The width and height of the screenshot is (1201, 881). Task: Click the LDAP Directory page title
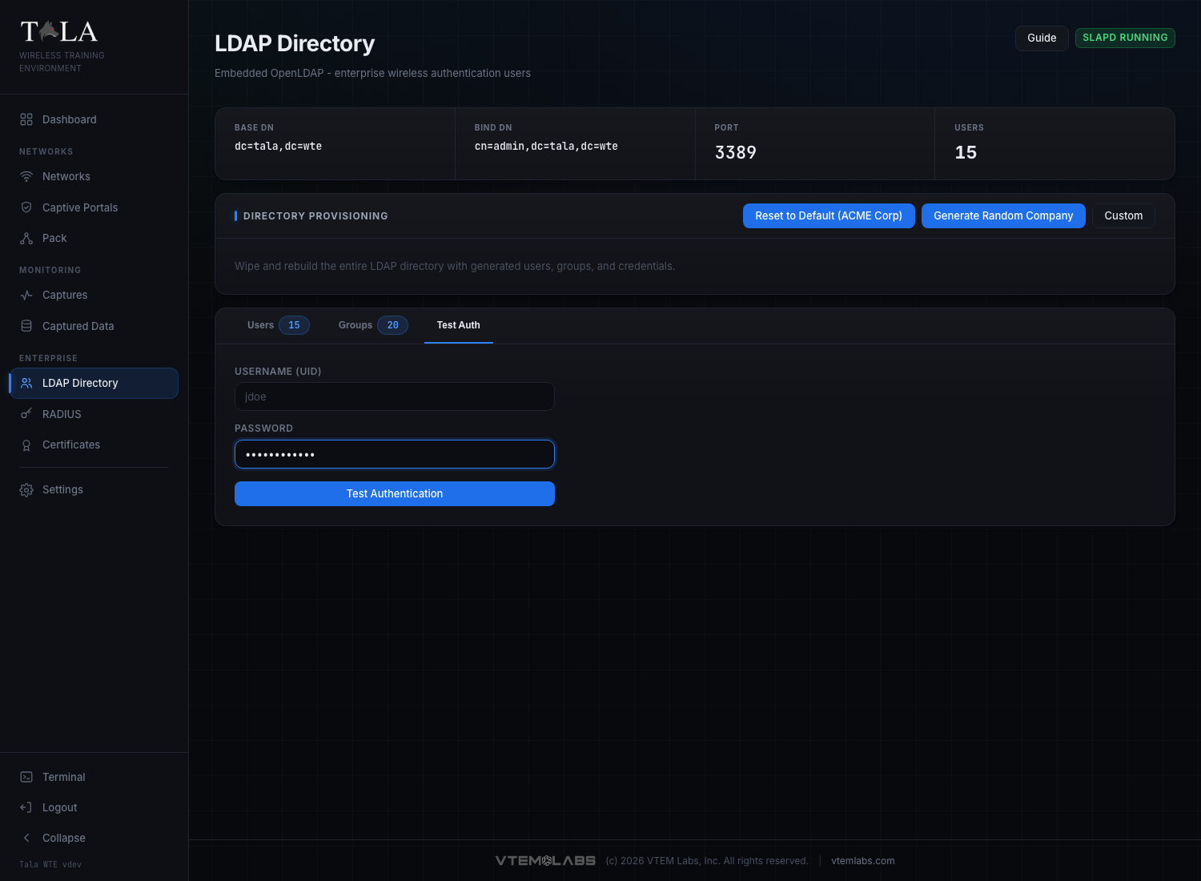tap(295, 43)
